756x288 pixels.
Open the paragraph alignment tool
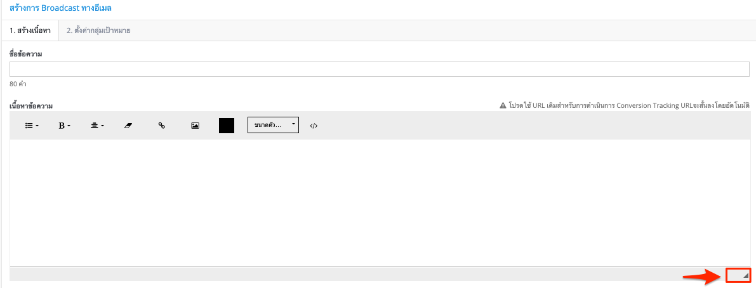[97, 126]
